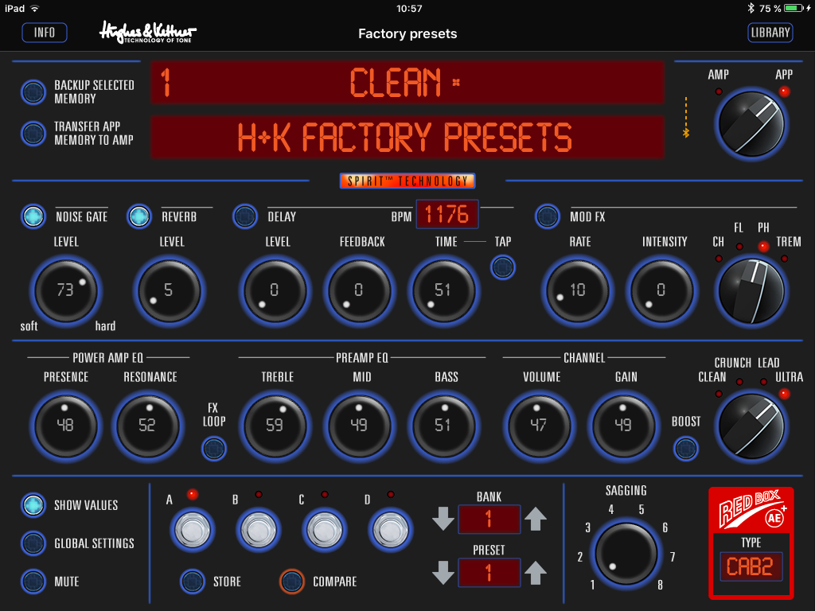Click the Resonance knob showing 52
This screenshot has height=611, width=815.
coord(148,426)
